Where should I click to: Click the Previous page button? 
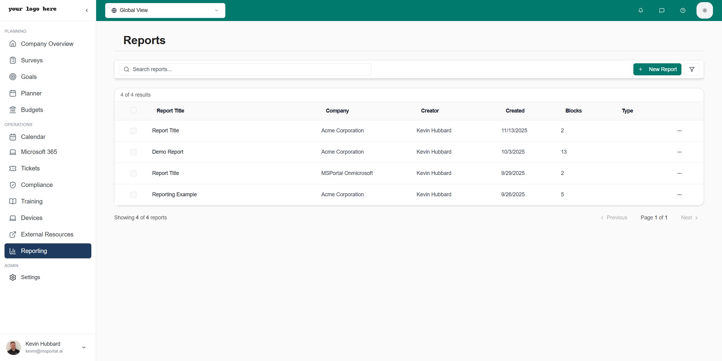[x=614, y=218]
